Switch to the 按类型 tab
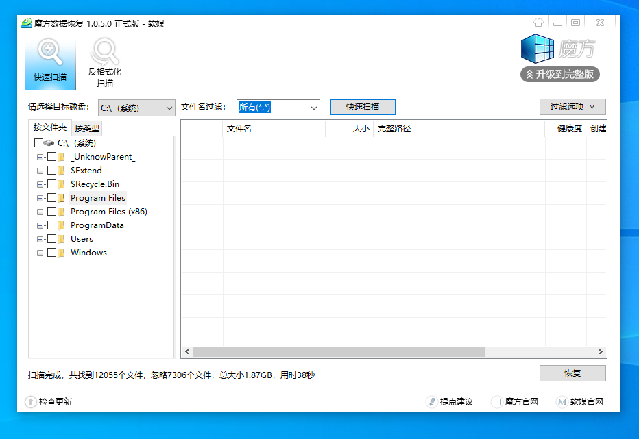Viewport: 639px width, 439px height. [x=87, y=128]
